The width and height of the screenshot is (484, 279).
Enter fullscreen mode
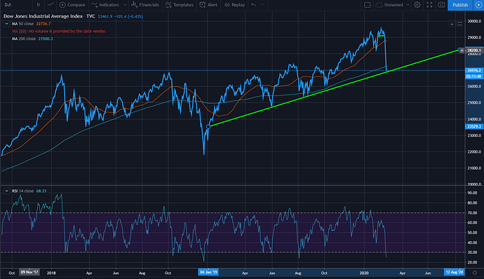click(429, 5)
